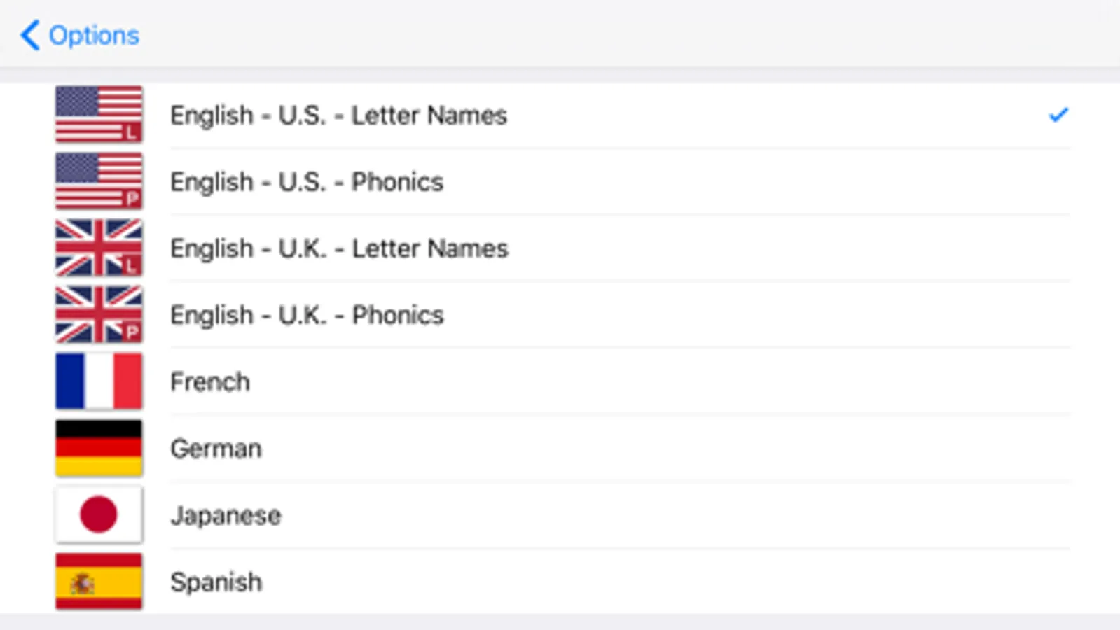Return to Options screen via Options label
This screenshot has width=1120, height=630.
pos(94,35)
